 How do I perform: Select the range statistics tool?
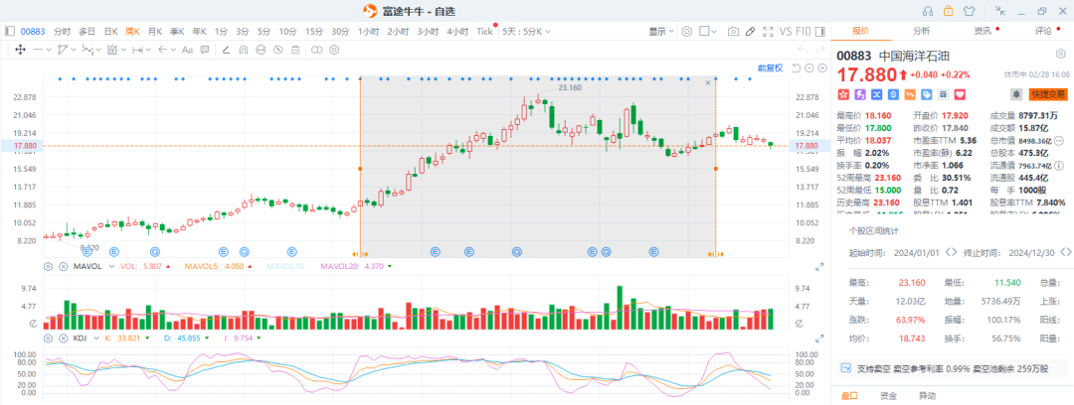coord(112,50)
